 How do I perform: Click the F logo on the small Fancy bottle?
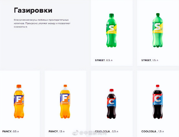click(x=18, y=99)
